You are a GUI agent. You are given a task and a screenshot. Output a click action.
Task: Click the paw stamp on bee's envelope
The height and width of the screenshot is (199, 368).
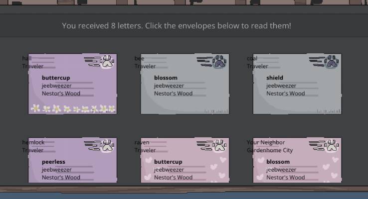tap(219, 62)
